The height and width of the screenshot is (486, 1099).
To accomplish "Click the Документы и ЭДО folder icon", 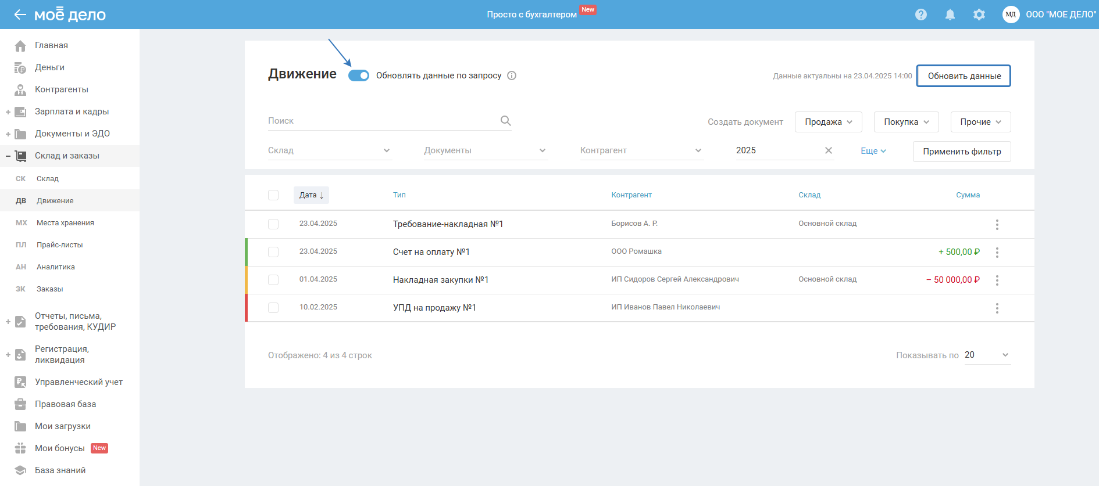I will pyautogui.click(x=20, y=134).
